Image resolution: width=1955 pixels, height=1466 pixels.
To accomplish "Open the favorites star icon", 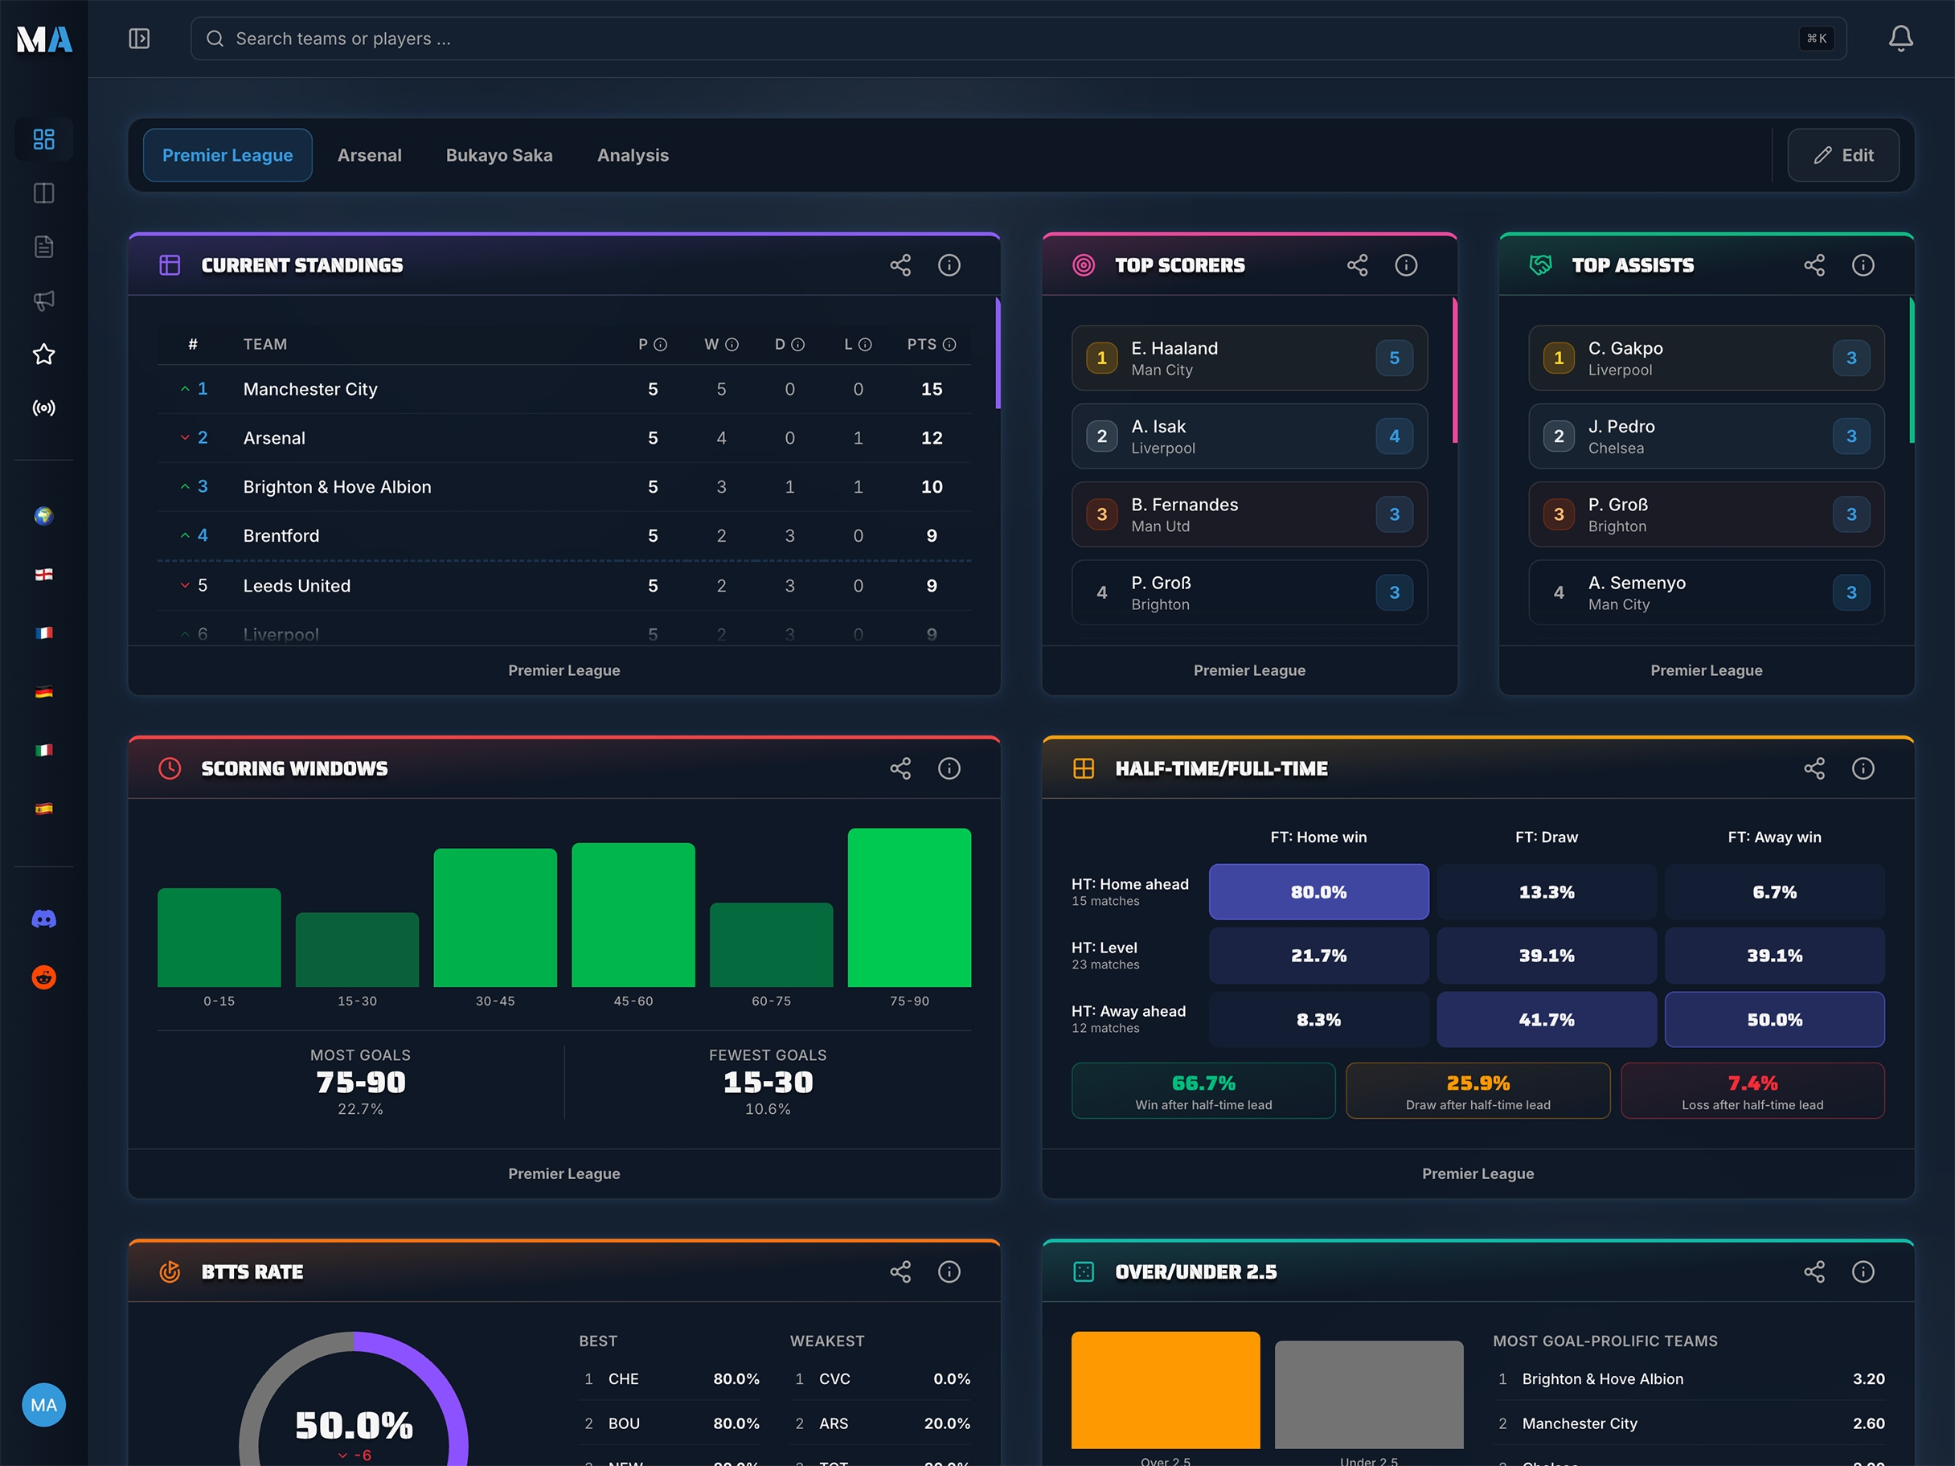I will (43, 354).
